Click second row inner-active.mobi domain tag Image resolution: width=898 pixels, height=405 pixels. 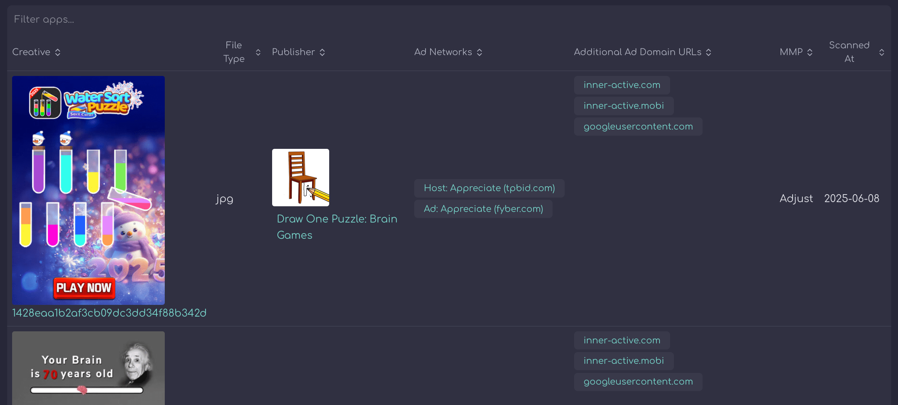pyautogui.click(x=624, y=361)
